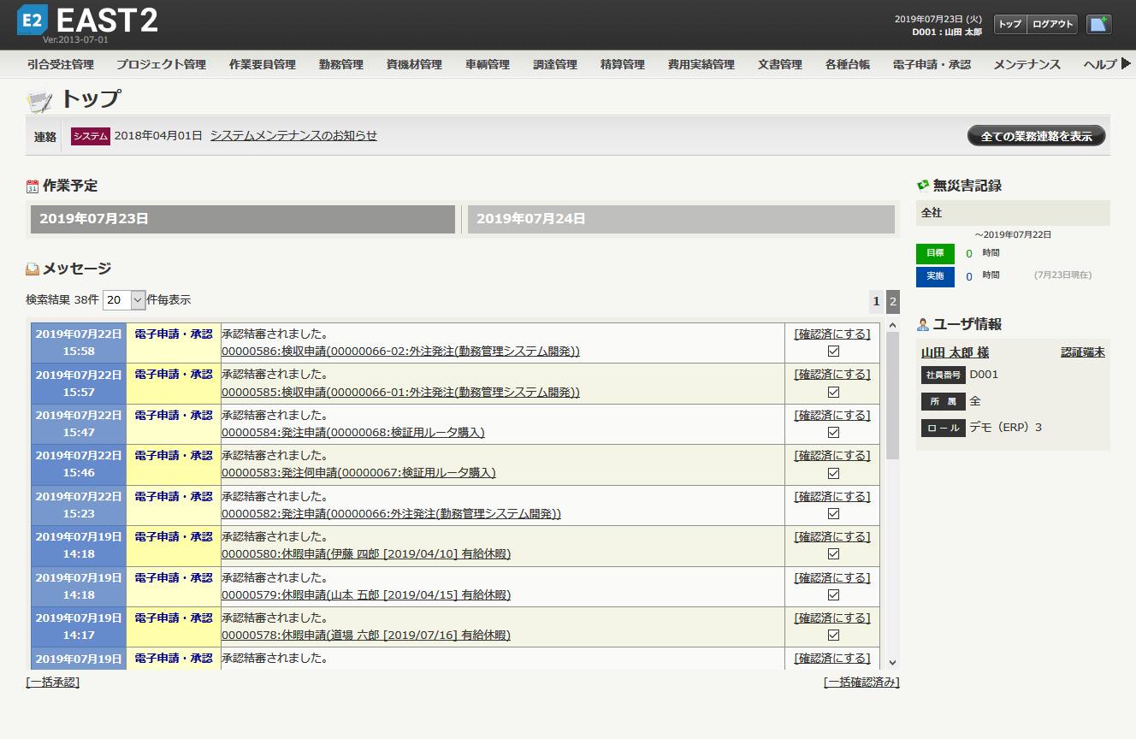Click the 一括承認 link

click(x=53, y=682)
